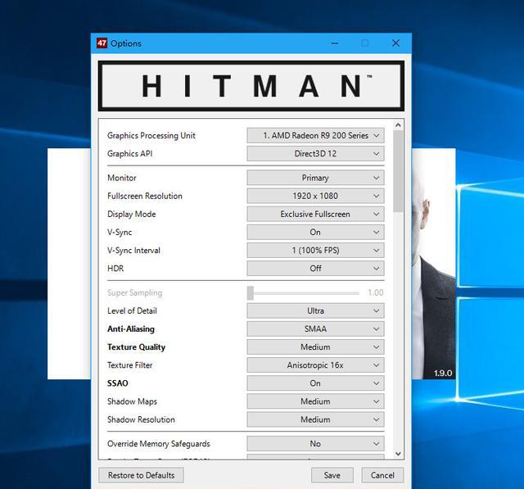Click the Options title text
524x489 pixels.
(126, 43)
